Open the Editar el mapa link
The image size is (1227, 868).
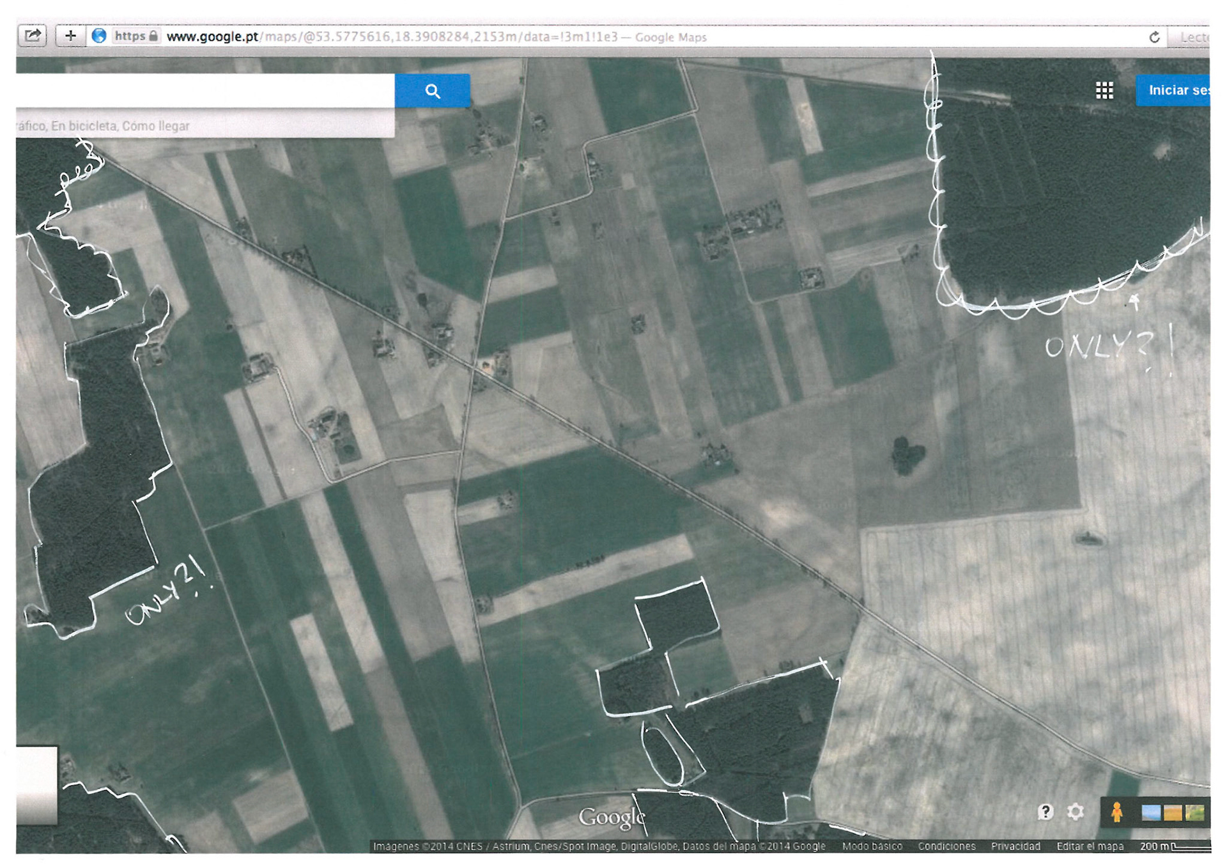(x=1090, y=846)
